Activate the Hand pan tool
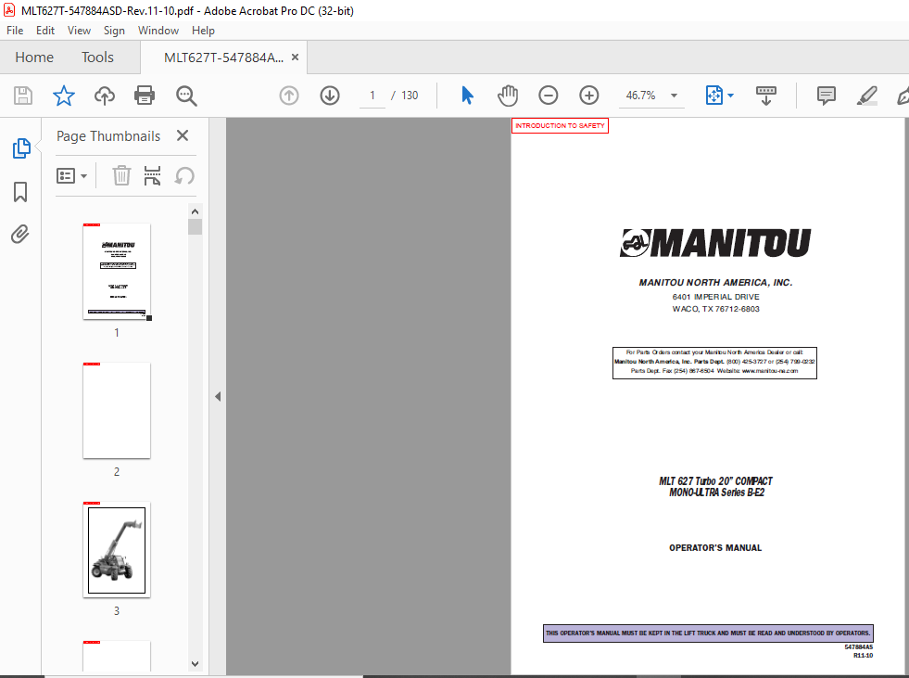The image size is (909, 678). pos(507,96)
